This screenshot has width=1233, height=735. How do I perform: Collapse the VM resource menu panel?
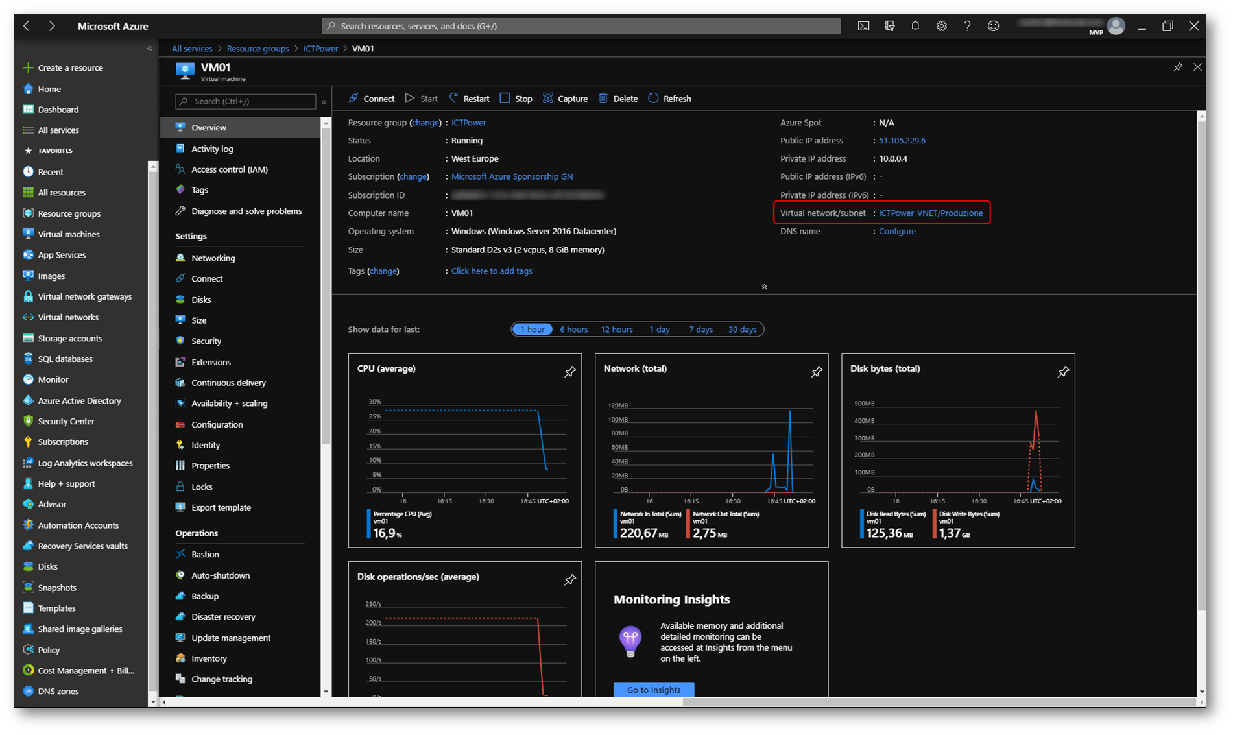[x=324, y=102]
